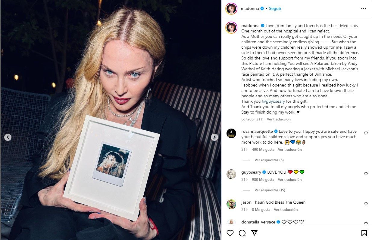View 490 likes on rosannaarquette's comment

coord(263,150)
